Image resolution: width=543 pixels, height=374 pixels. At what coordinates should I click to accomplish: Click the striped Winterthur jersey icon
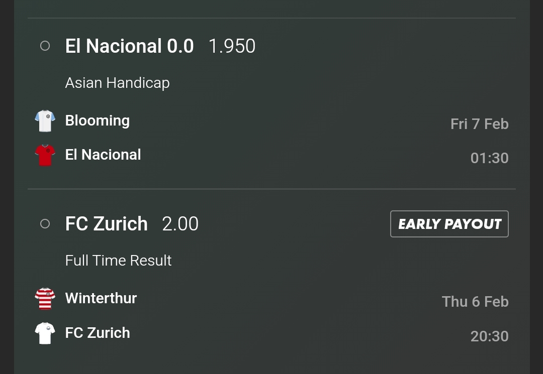(x=45, y=299)
